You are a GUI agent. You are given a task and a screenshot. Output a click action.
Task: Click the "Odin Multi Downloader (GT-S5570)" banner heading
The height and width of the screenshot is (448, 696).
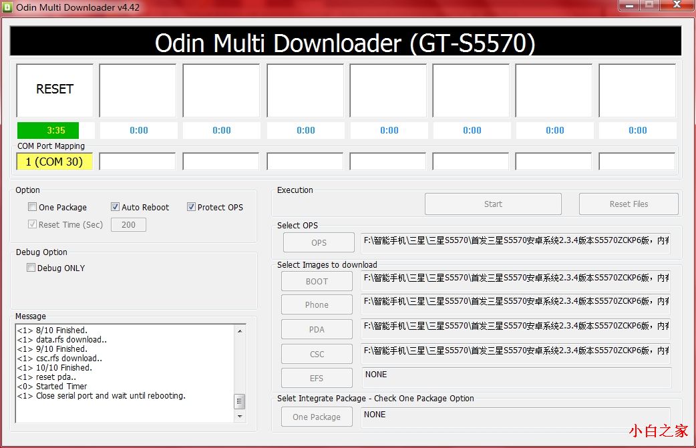pos(345,43)
